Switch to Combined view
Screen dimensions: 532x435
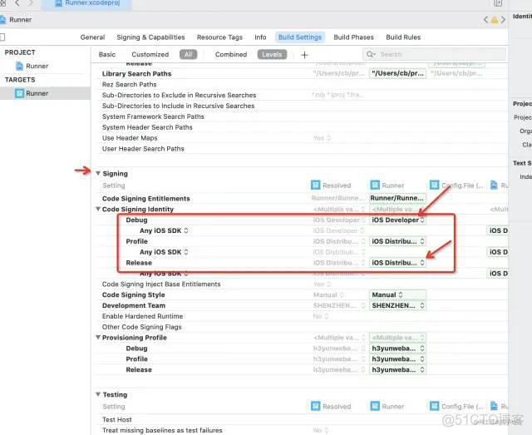click(x=231, y=54)
